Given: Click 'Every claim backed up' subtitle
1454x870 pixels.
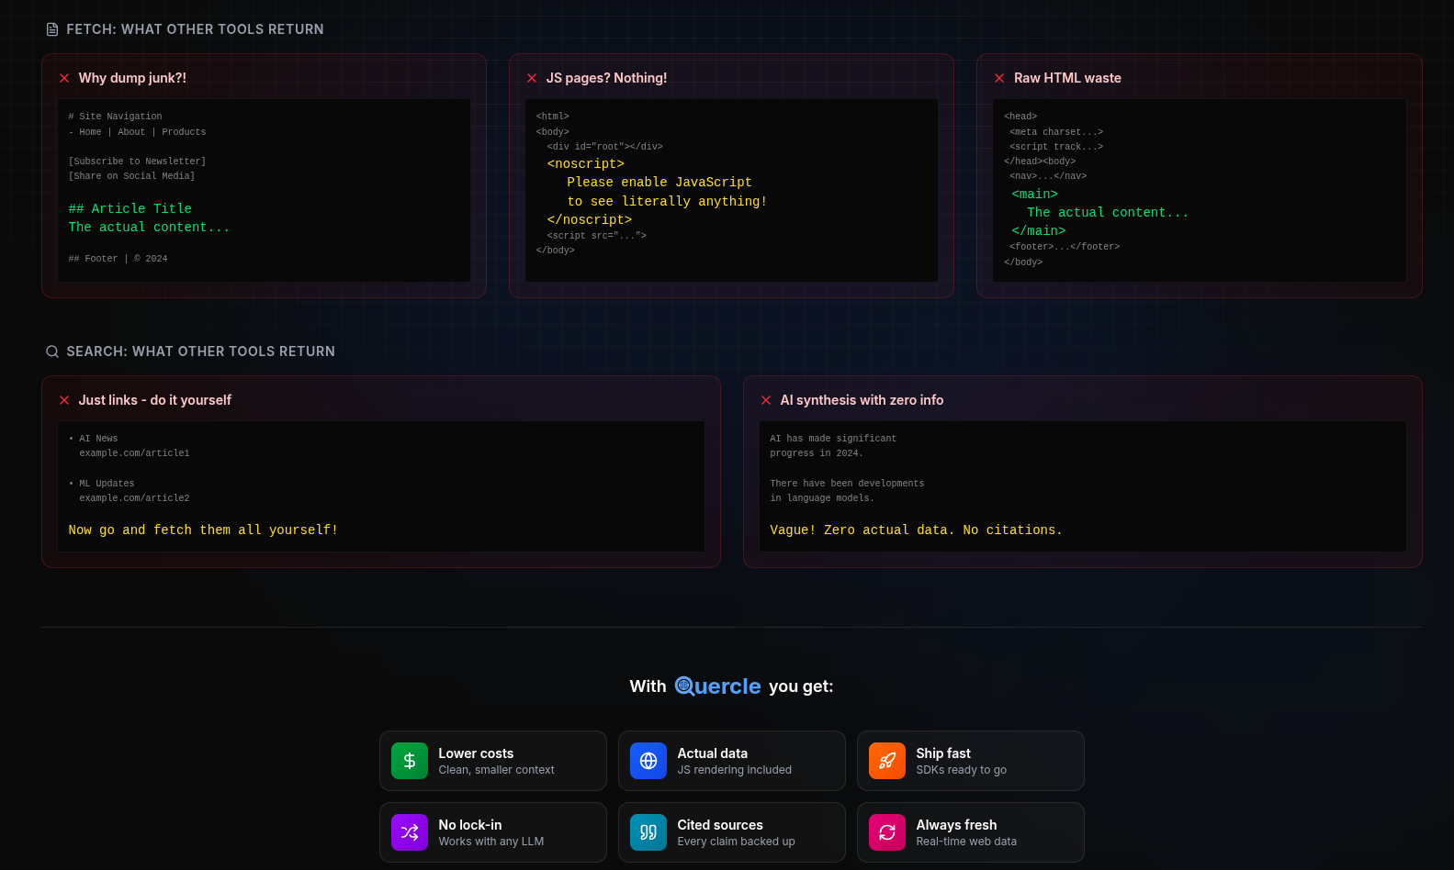Looking at the screenshot, I should tap(736, 842).
